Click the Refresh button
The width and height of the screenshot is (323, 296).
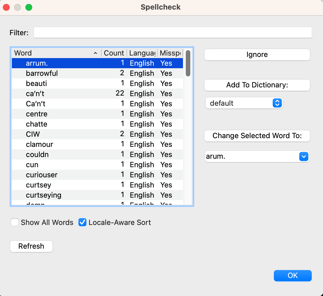pyautogui.click(x=31, y=246)
